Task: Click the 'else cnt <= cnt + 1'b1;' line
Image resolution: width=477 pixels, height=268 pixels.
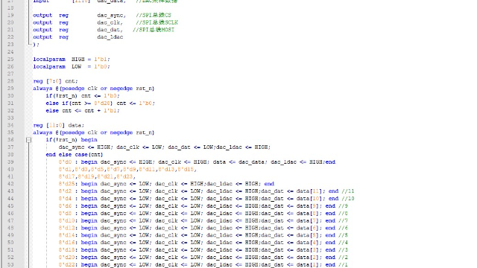Action: click(x=83, y=111)
